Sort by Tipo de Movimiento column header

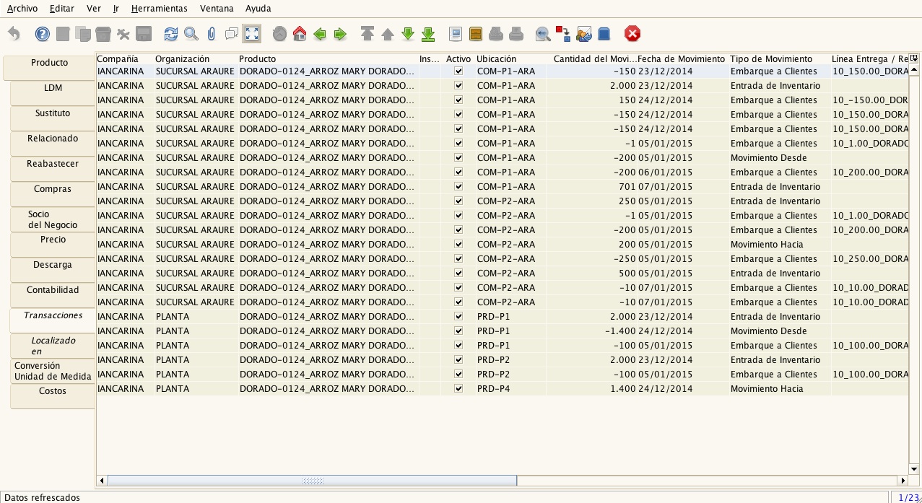click(x=779, y=58)
